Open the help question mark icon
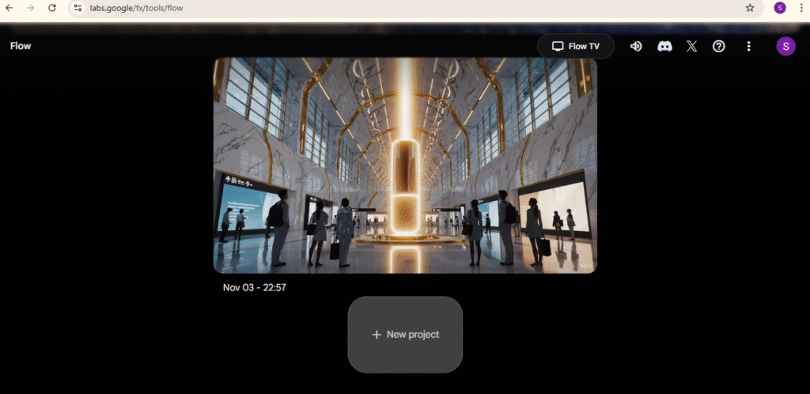This screenshot has height=394, width=810. pos(719,46)
